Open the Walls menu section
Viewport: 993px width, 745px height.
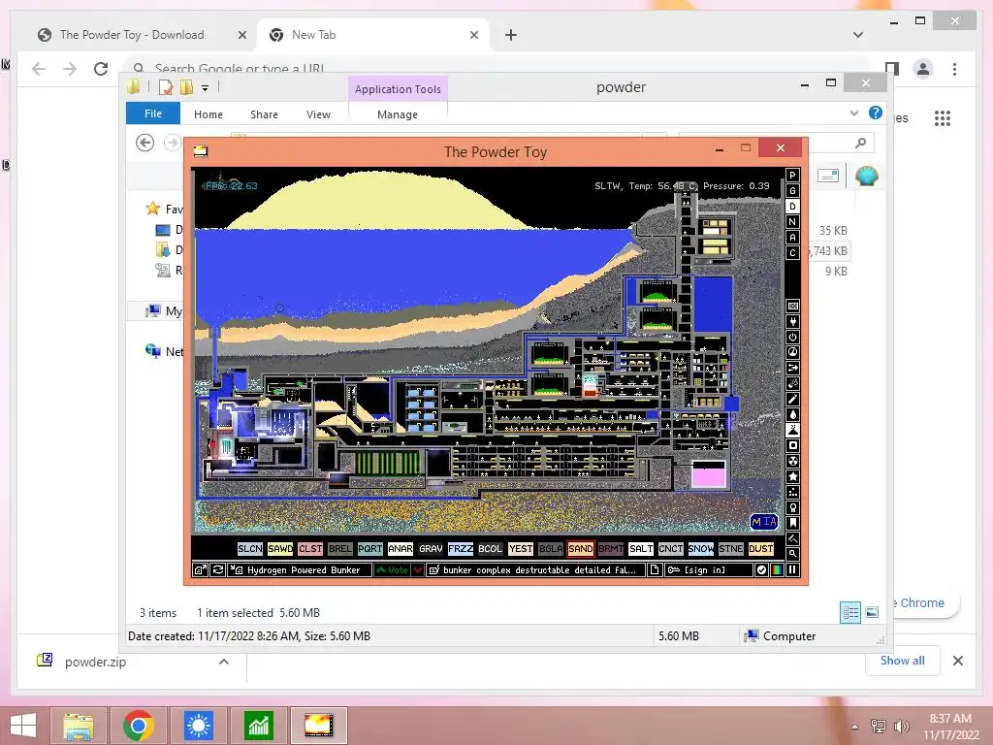pos(792,306)
